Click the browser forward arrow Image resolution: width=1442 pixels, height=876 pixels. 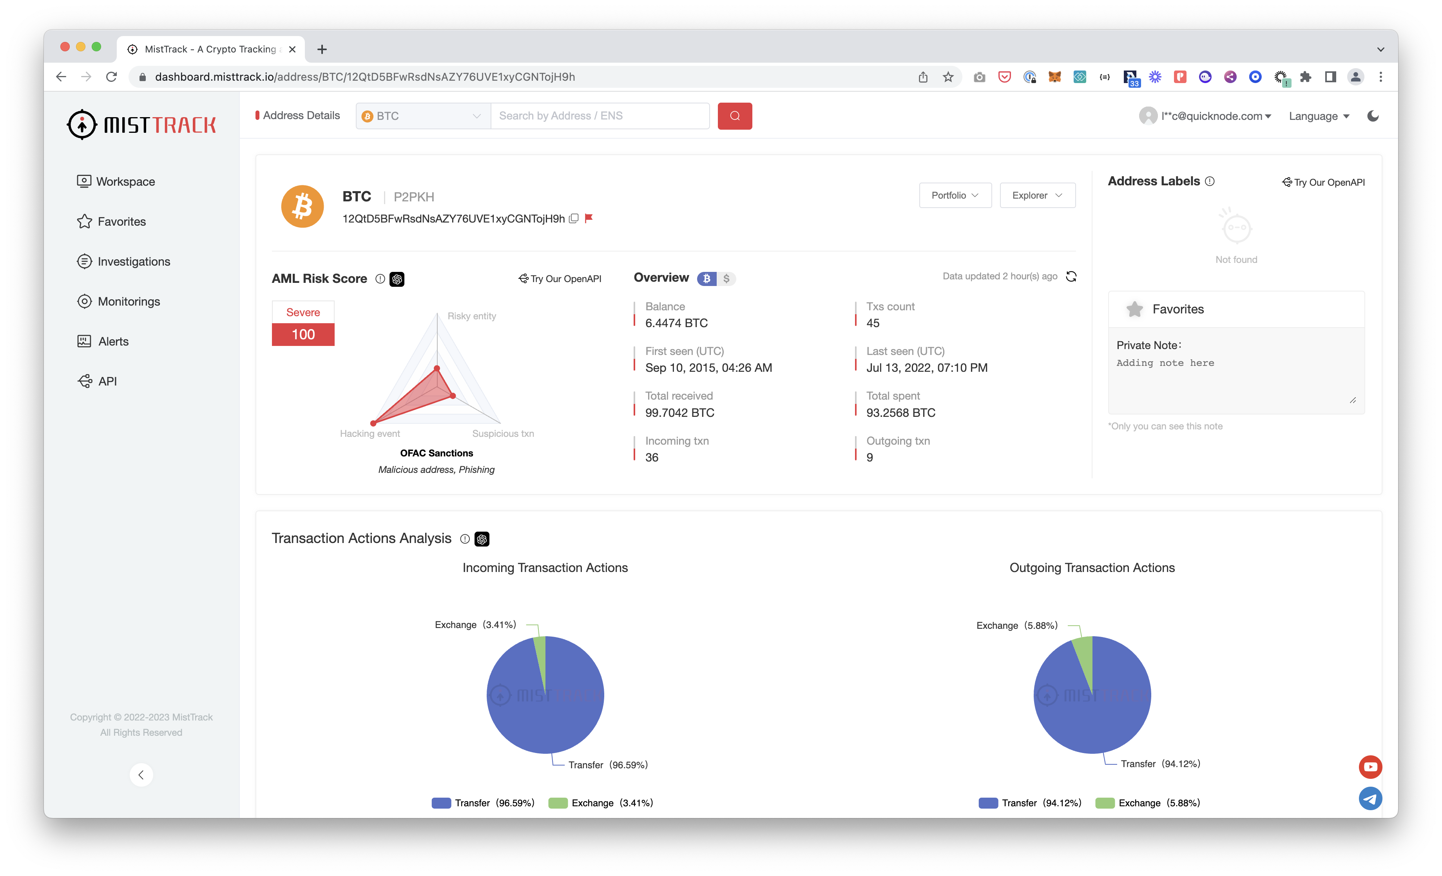click(x=86, y=77)
